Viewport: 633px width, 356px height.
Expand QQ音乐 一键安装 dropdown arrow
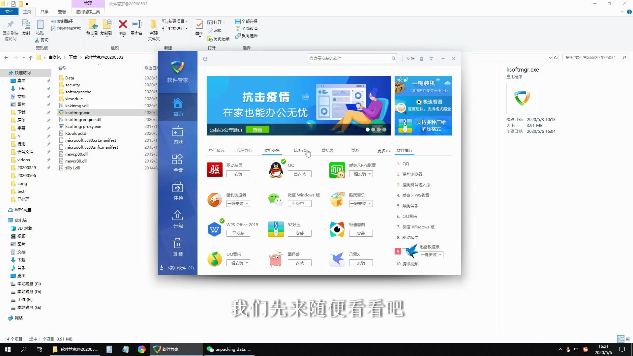tap(247, 263)
